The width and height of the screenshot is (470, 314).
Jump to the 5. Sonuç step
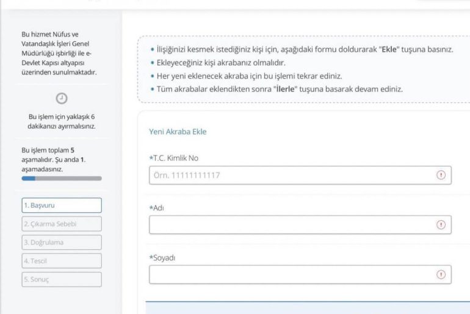[x=61, y=279]
